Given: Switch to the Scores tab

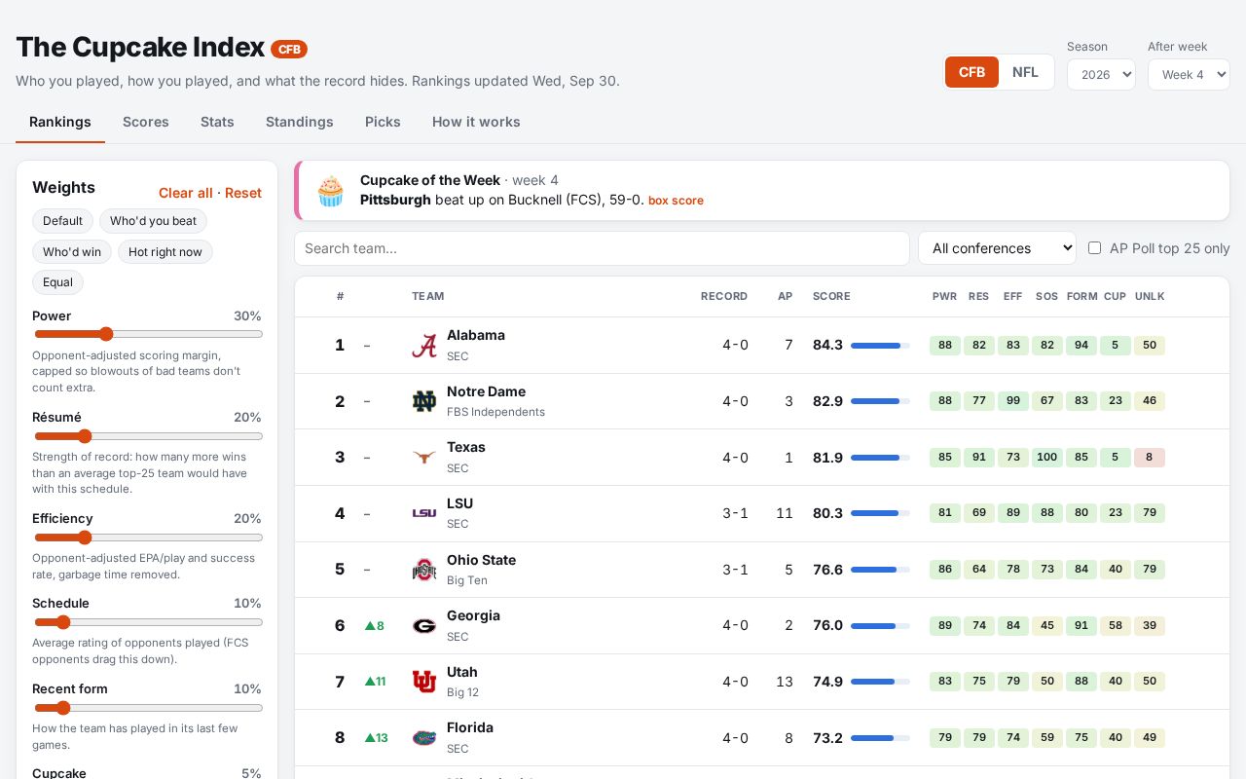Looking at the screenshot, I should (146, 122).
